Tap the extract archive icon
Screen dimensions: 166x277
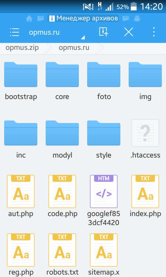click(x=103, y=32)
